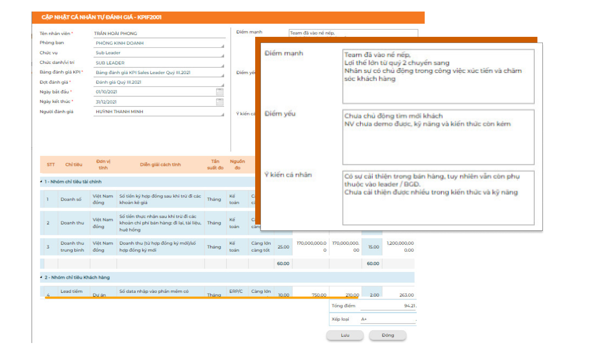Expand the Chức danh/vị trí dropdown
The height and width of the screenshot is (355, 592).
coord(222,65)
